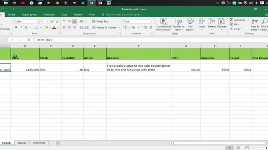The image size is (268, 150).
Task: Click the increase indent icon
Action: (x=87, y=27)
